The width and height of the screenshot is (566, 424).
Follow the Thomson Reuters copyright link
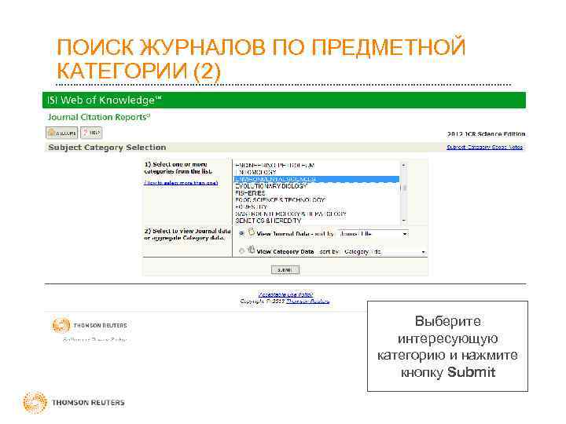pos(308,301)
